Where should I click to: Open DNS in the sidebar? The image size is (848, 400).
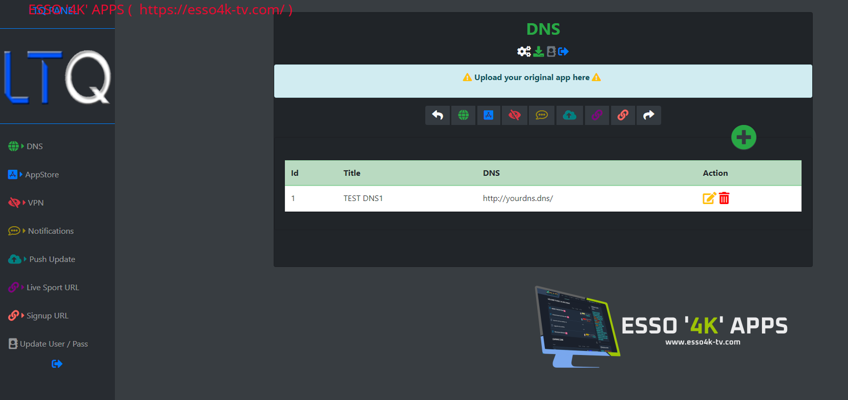click(x=34, y=146)
